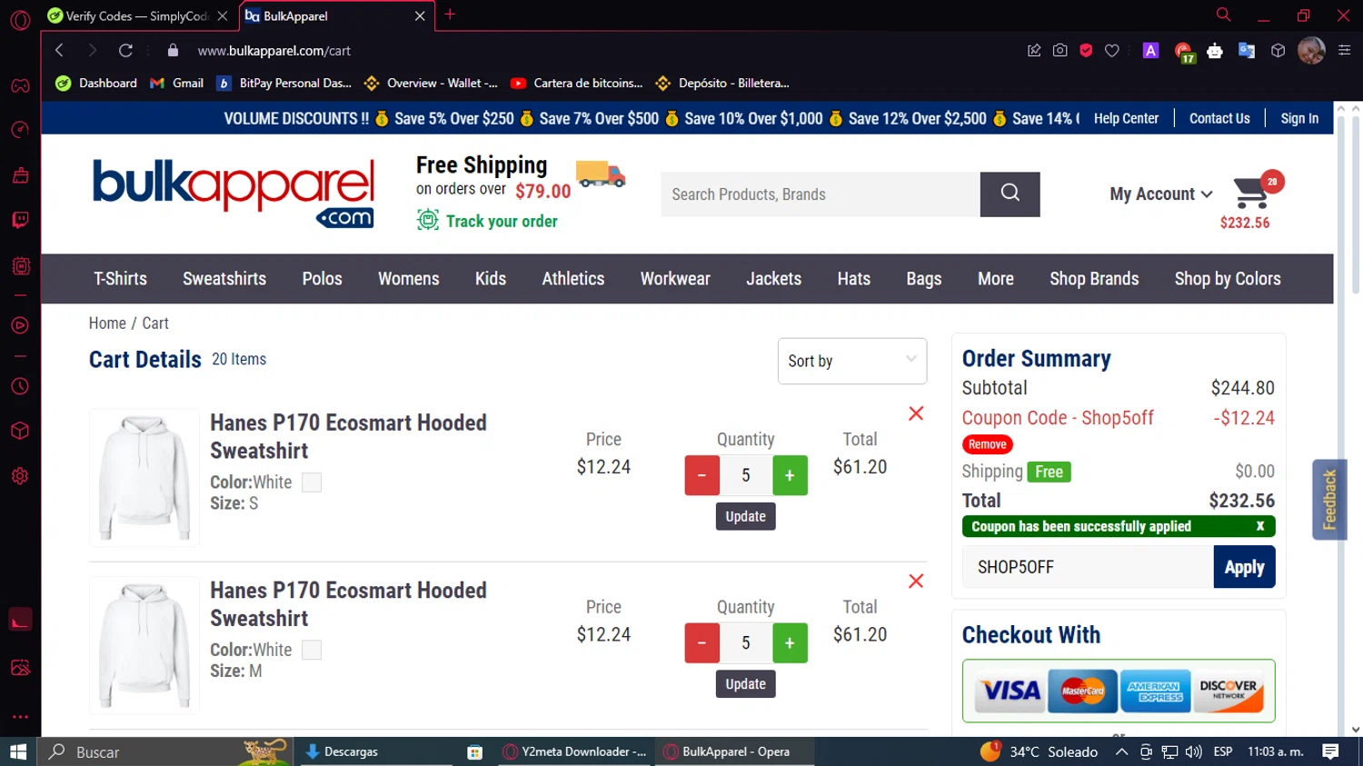Viewport: 1363px width, 766px height.
Task: Open Extensions cube icon in left sidebar
Action: 20,431
